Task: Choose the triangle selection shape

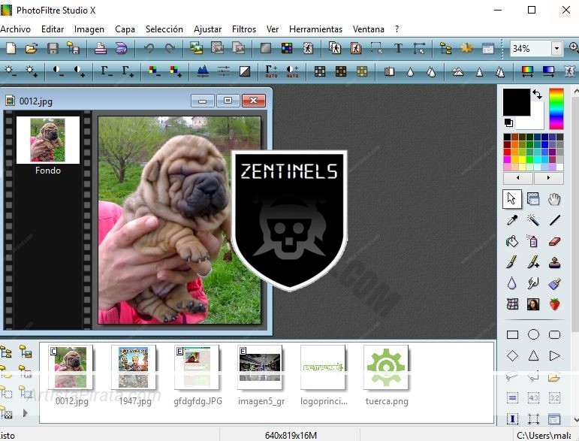Action: (x=533, y=356)
